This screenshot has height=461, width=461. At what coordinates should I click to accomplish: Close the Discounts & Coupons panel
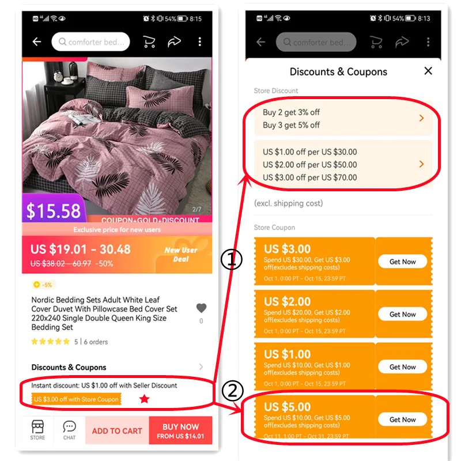click(428, 71)
